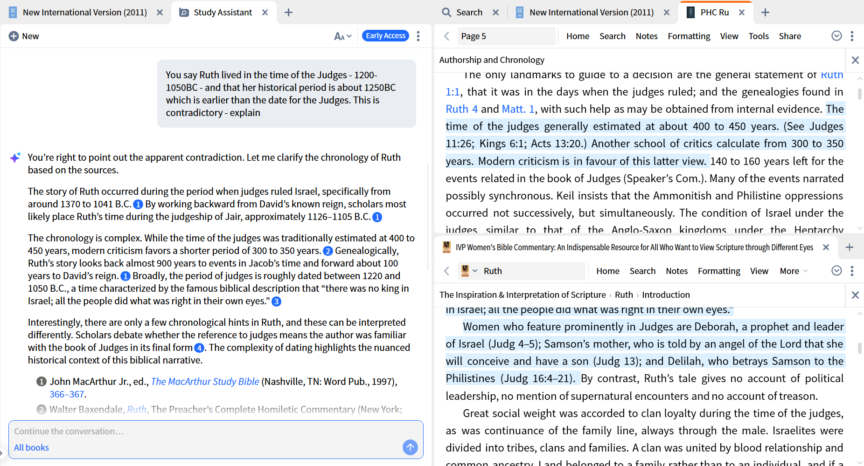This screenshot has height=466, width=864.
Task: Open Home menu in the IVP panel
Action: 608,271
